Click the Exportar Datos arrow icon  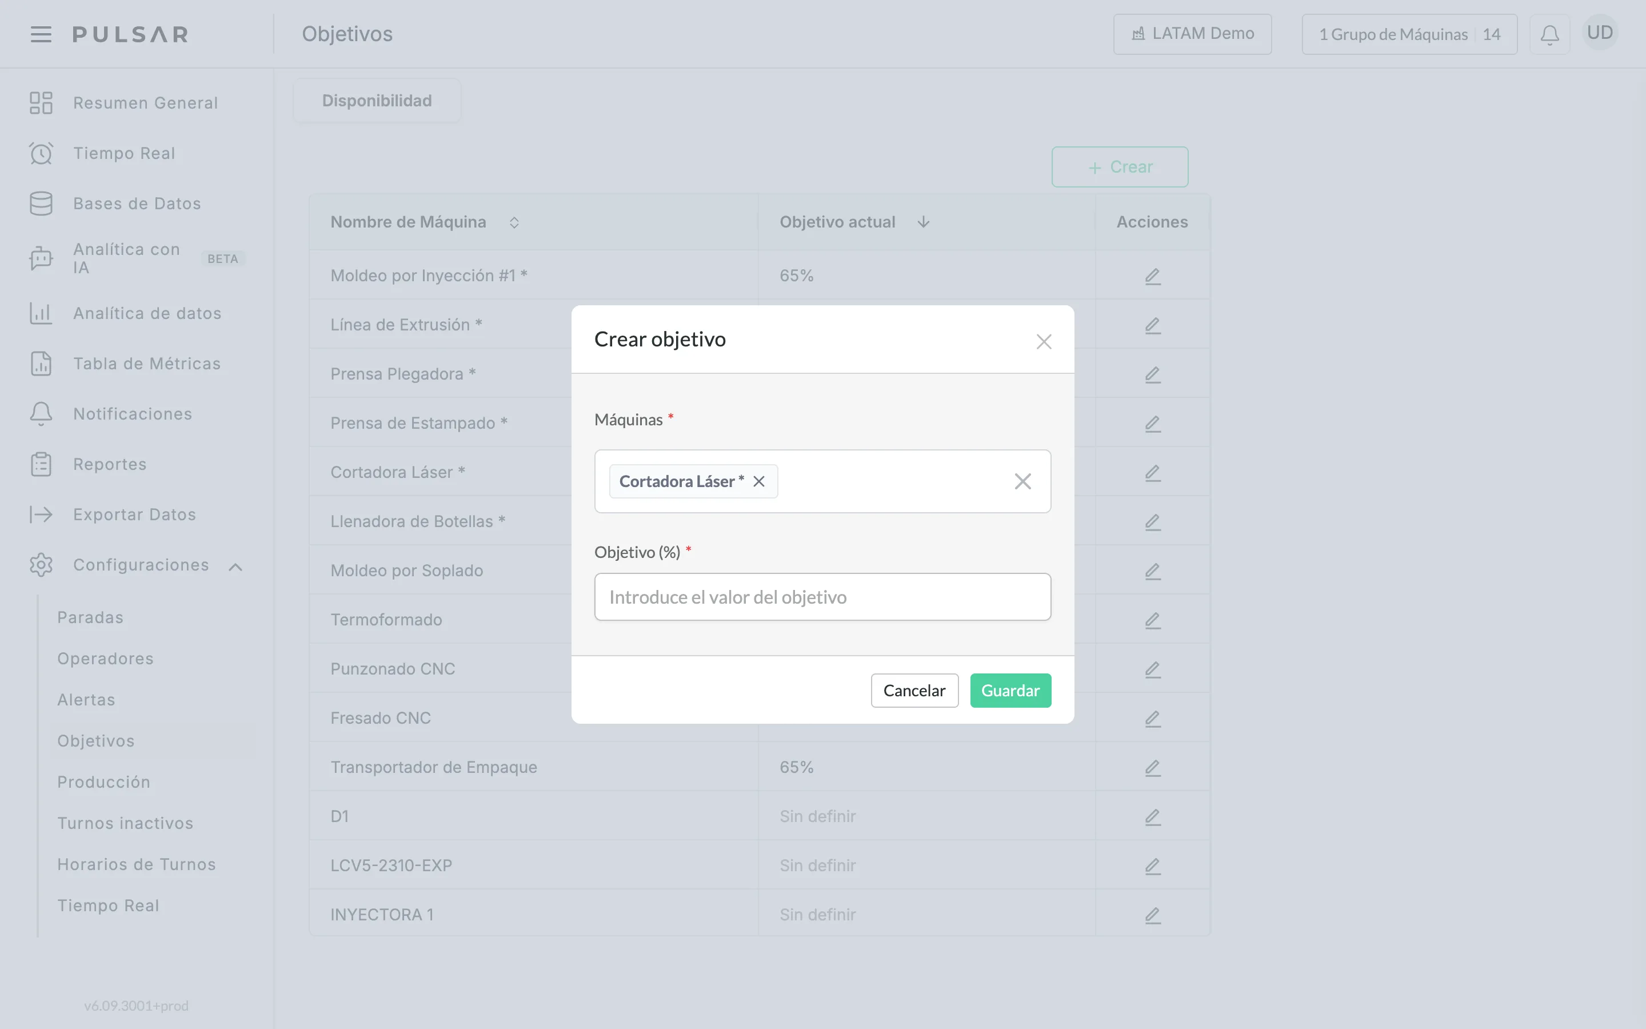click(x=41, y=514)
